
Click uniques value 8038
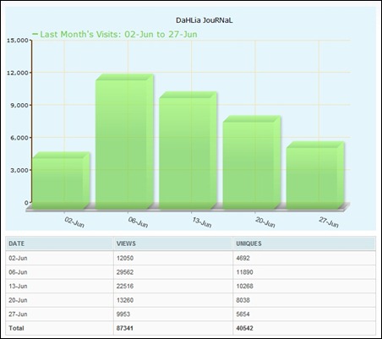click(x=243, y=300)
